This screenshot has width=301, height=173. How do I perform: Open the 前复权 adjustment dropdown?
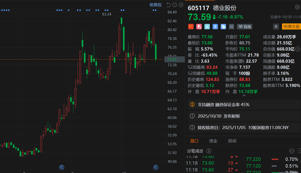pos(156,5)
